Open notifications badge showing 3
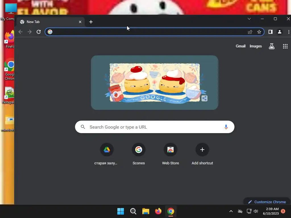Viewport: 291px width, 218px height. pyautogui.click(x=283, y=211)
